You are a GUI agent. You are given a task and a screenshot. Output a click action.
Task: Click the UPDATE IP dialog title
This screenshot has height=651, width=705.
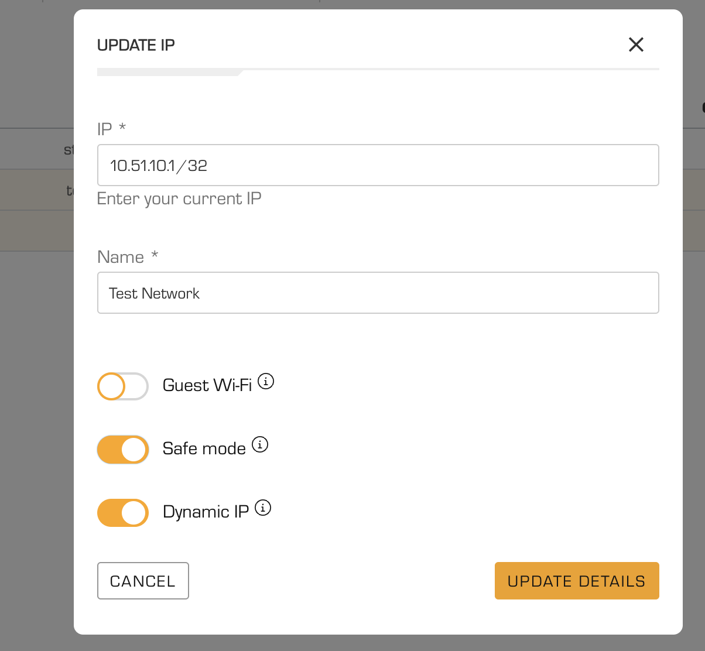(136, 44)
